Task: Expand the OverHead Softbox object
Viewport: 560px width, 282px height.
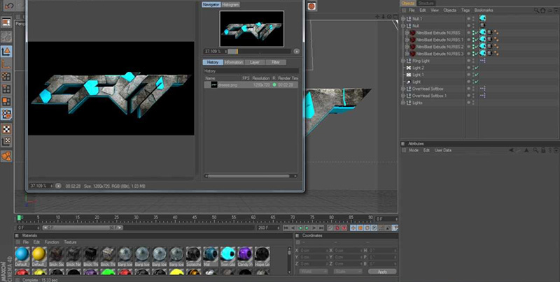Action: 403,89
